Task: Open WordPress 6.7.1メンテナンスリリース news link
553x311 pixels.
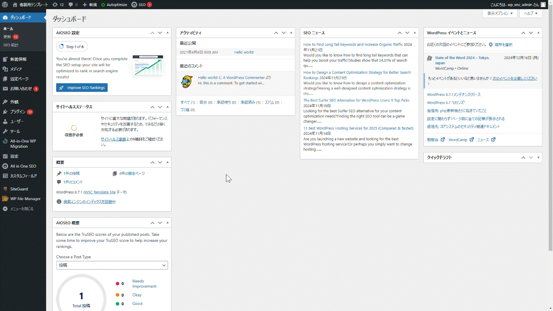Action: click(x=454, y=95)
